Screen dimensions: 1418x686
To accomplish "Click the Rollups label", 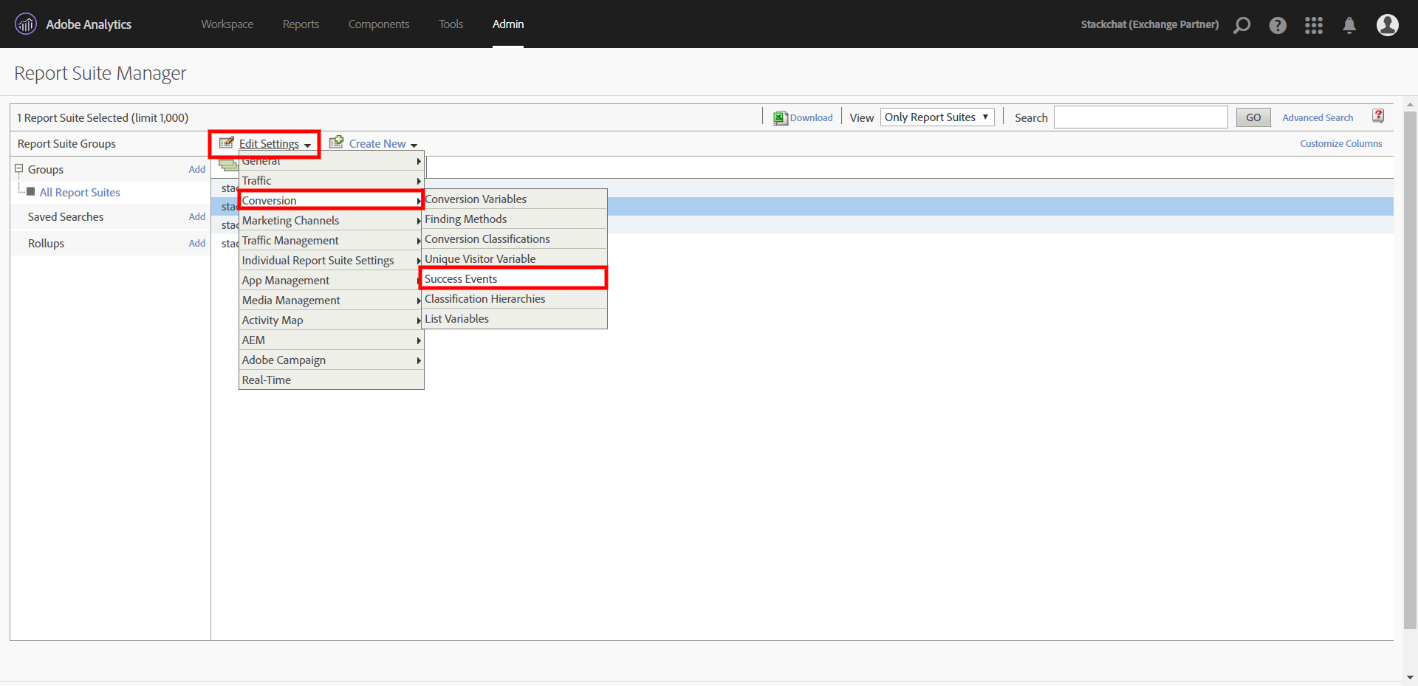I will (46, 244).
